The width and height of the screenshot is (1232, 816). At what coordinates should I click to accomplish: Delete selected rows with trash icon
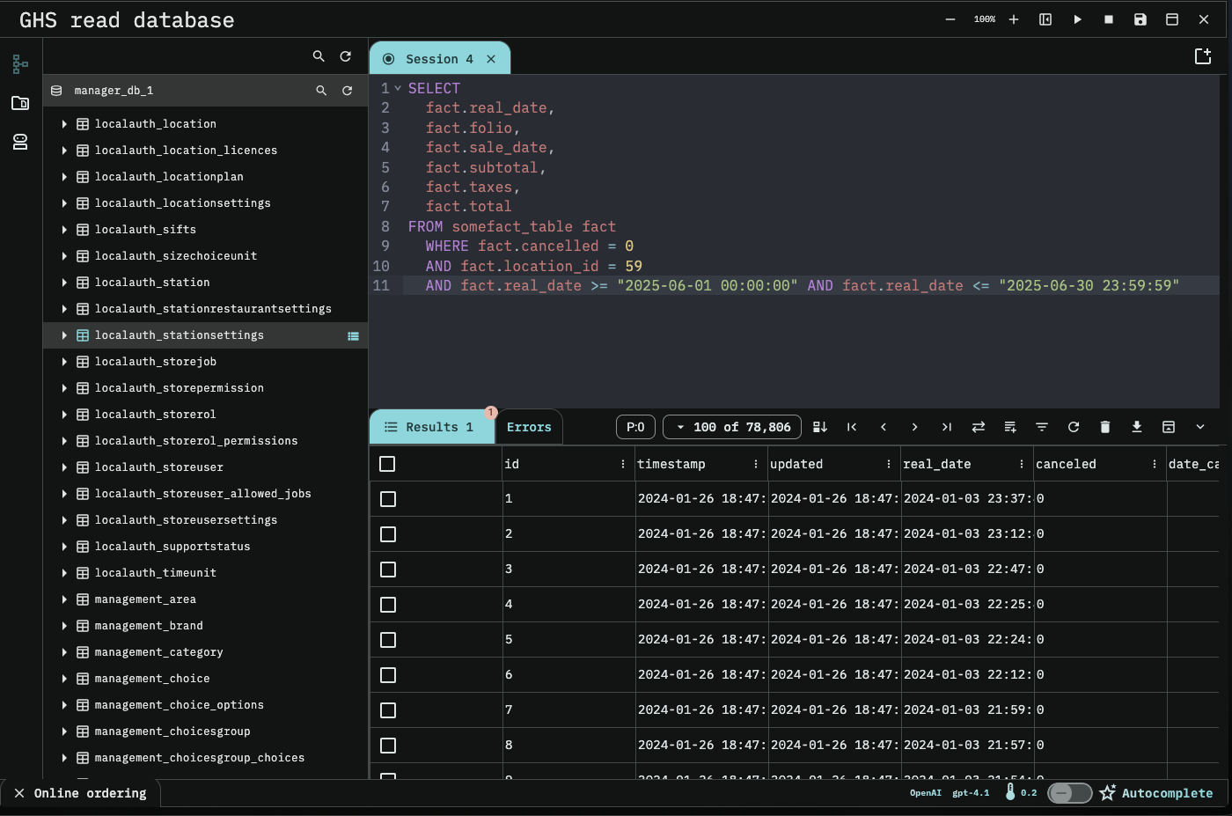tap(1105, 427)
